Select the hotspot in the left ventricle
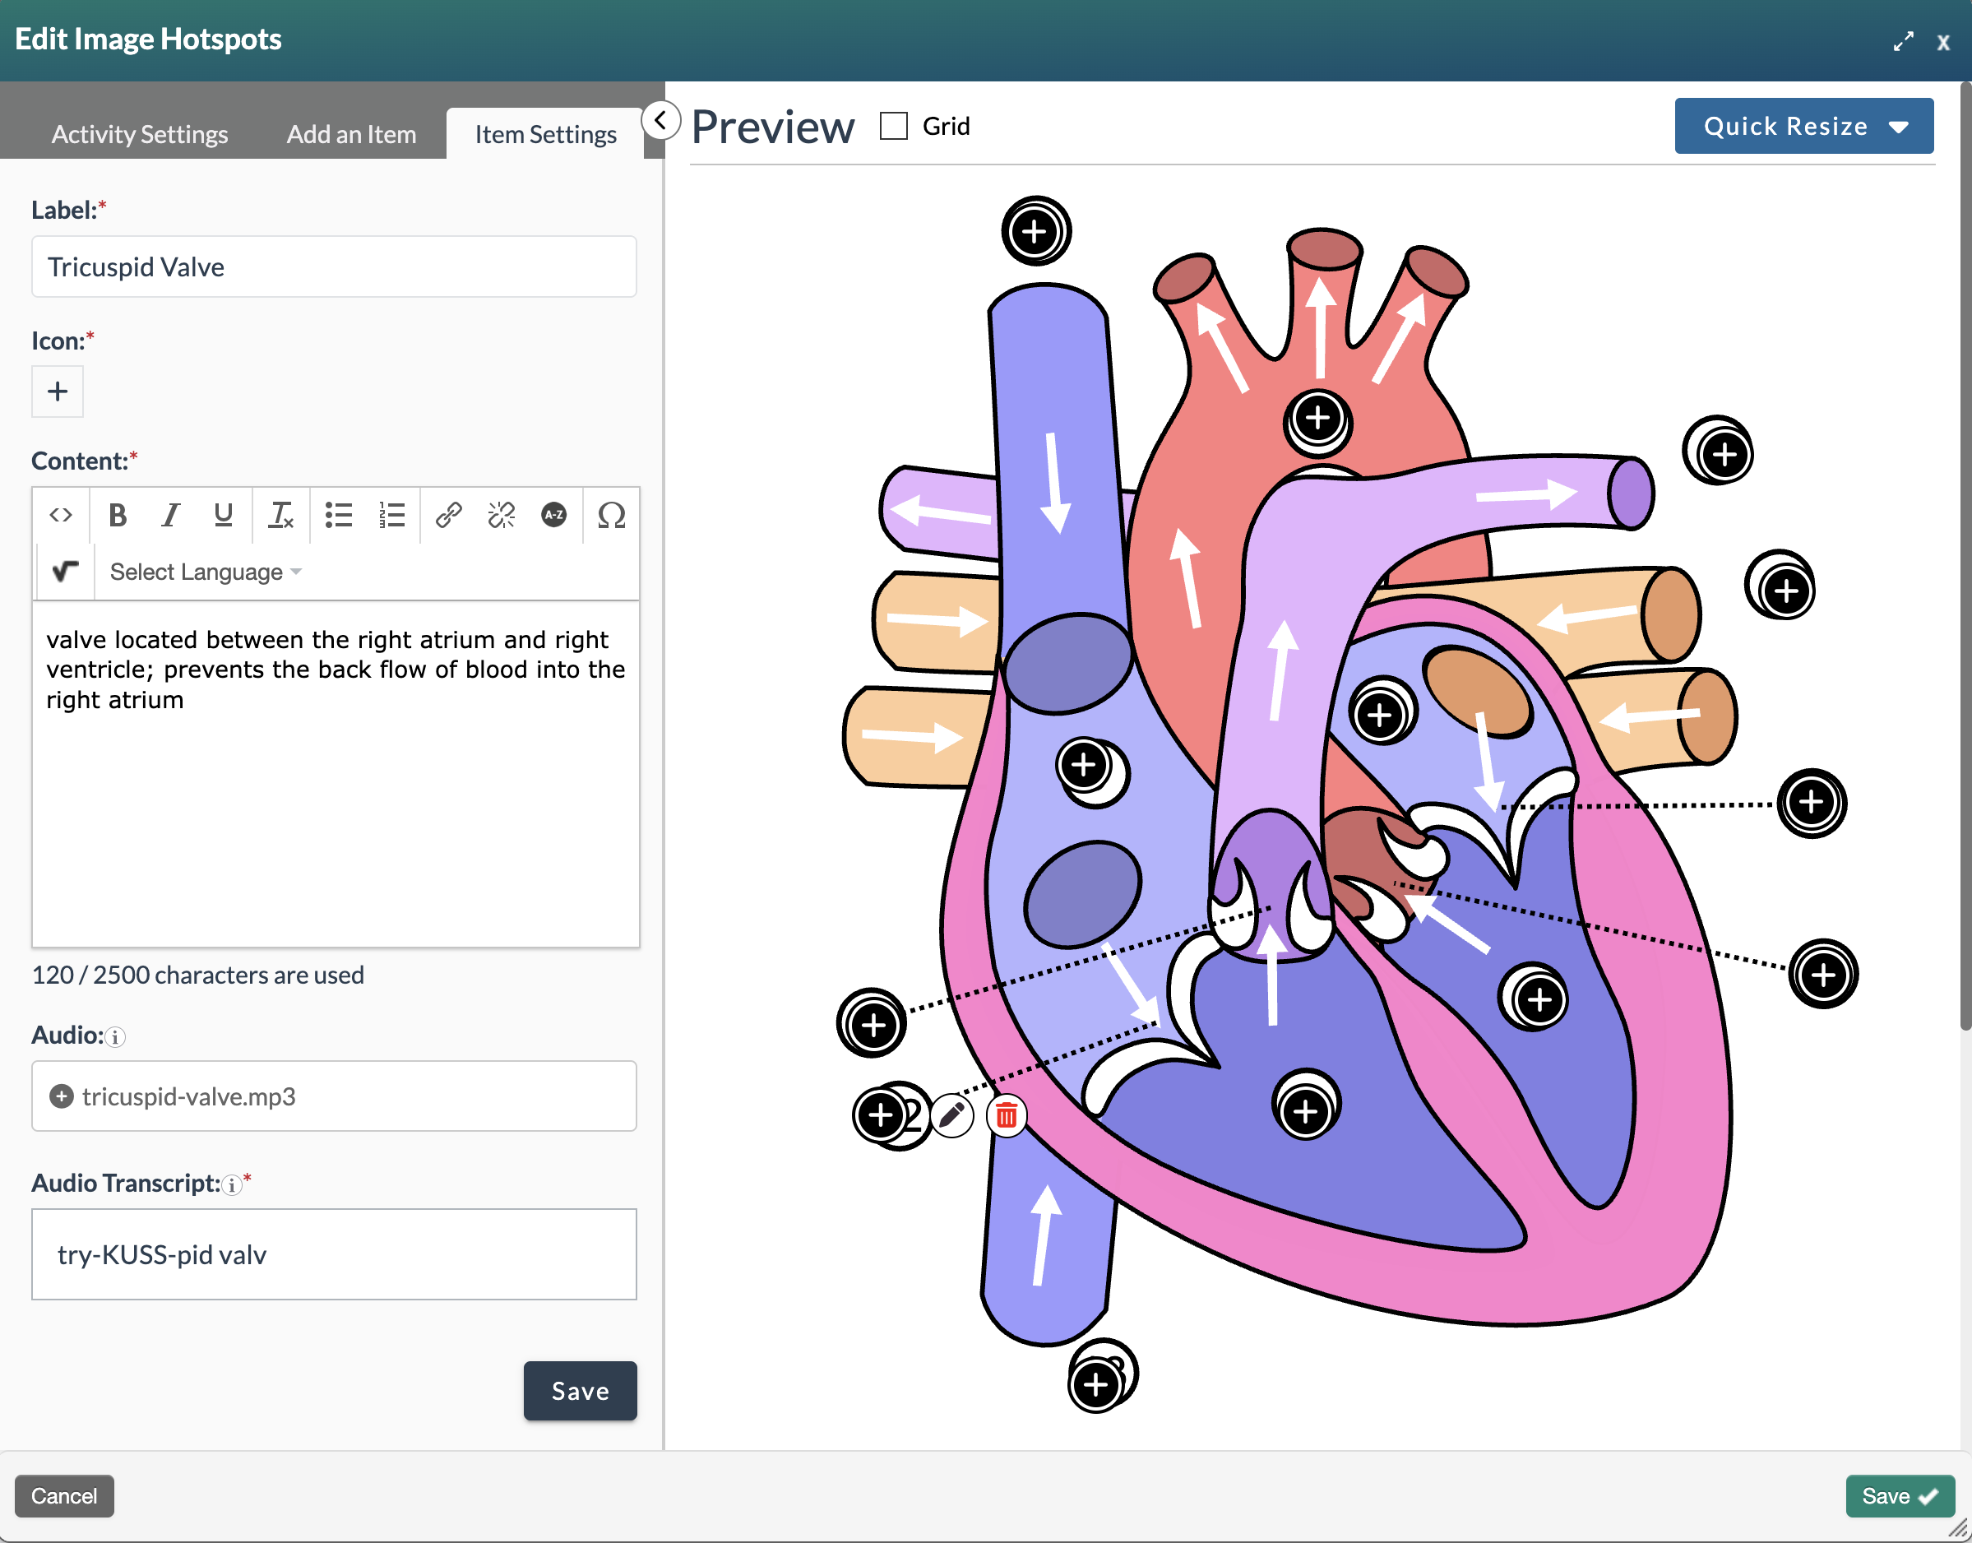Screen dimensions: 1972x1543 click(x=1539, y=999)
